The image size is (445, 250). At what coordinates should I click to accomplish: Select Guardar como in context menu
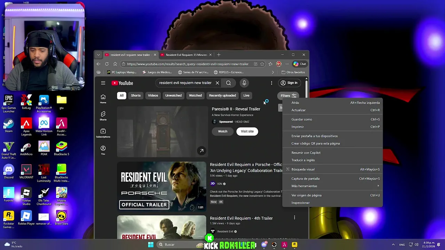tap(333, 119)
